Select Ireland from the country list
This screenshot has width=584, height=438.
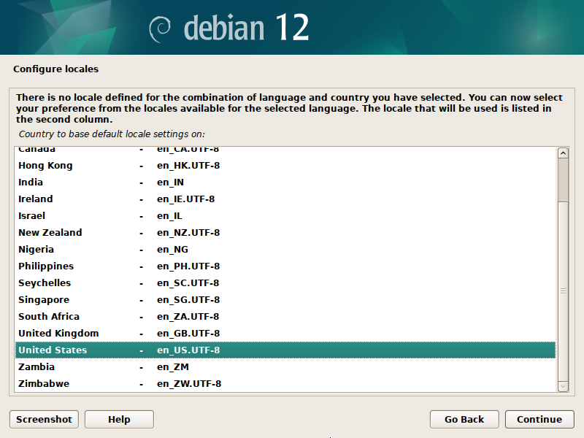285,199
